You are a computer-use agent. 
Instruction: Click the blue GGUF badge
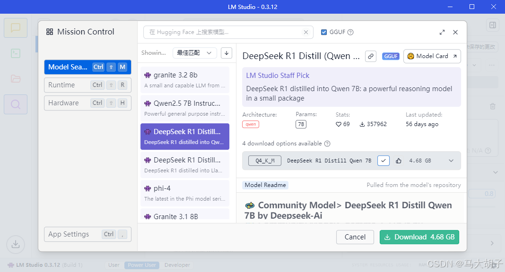[x=391, y=56]
